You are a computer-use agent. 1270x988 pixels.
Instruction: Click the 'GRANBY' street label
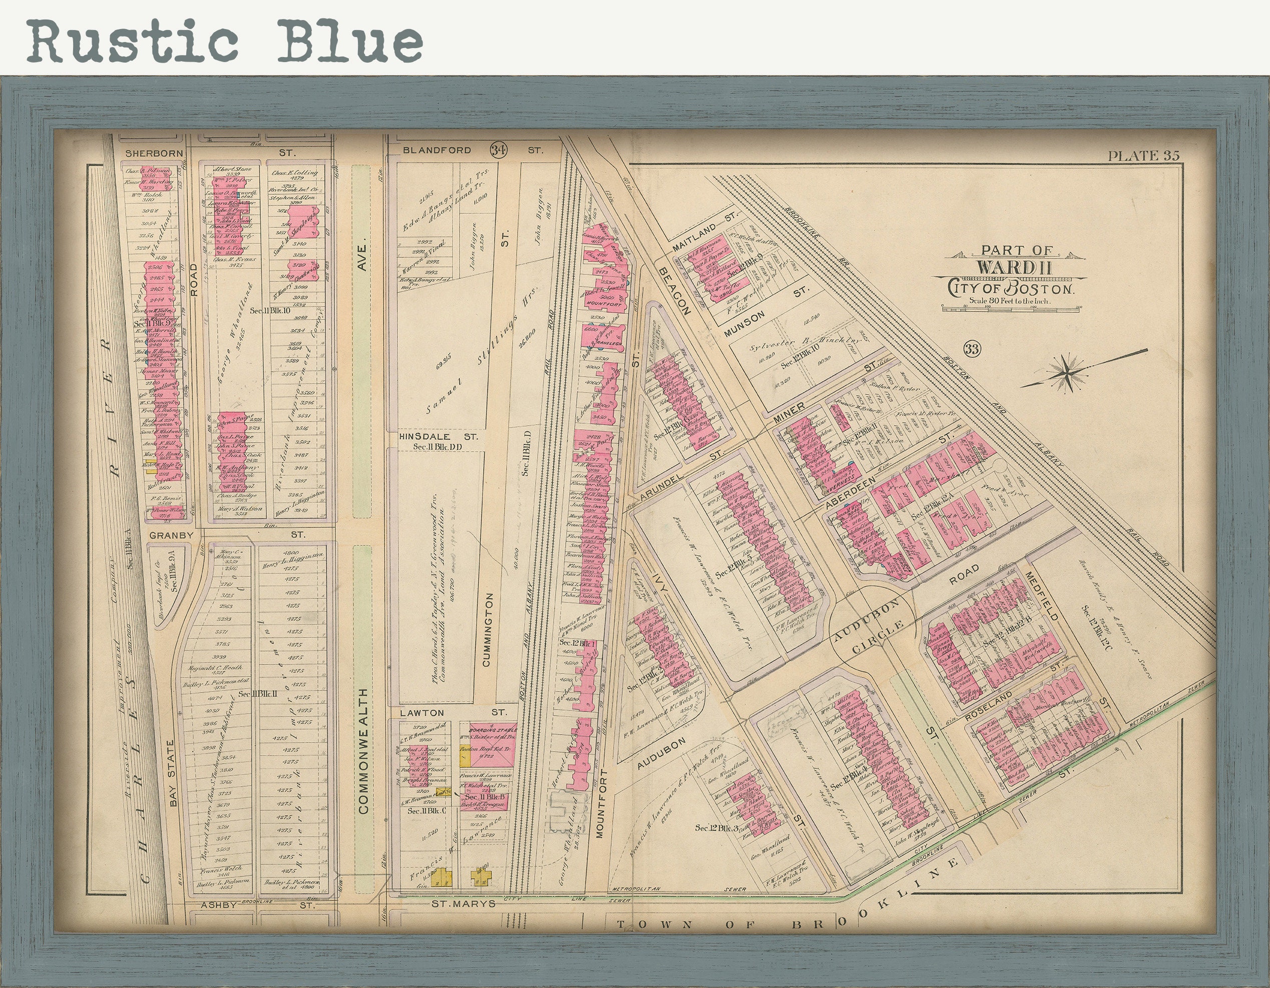tap(170, 534)
